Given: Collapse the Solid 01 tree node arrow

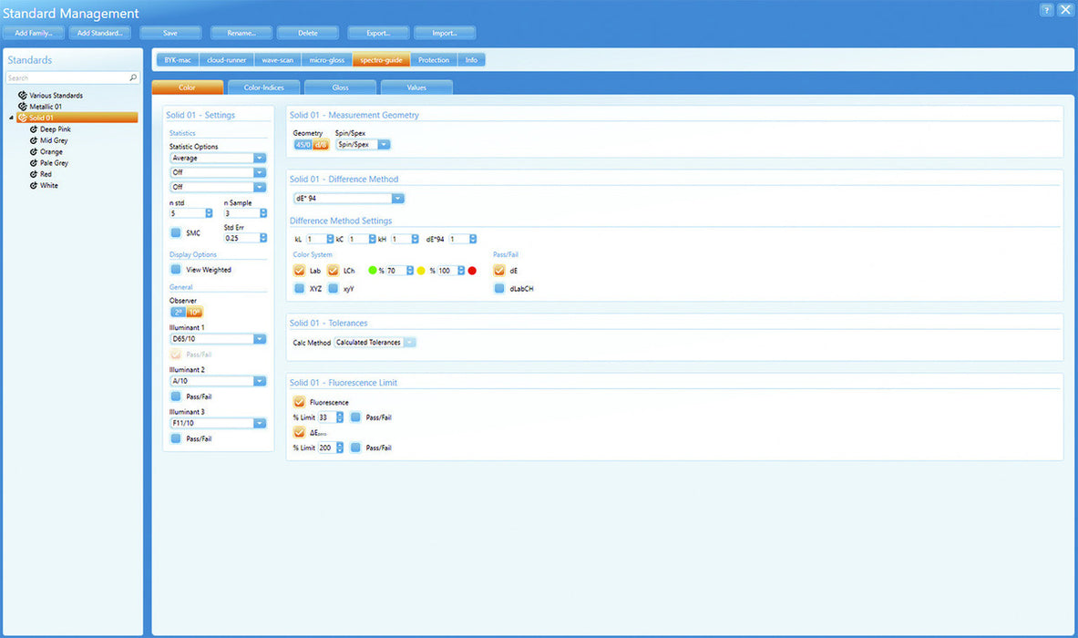Looking at the screenshot, I should coord(12,118).
